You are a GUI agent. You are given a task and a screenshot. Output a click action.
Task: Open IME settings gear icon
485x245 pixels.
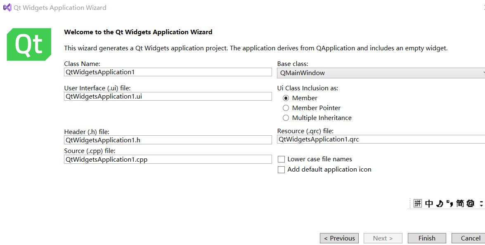pyautogui.click(x=471, y=203)
